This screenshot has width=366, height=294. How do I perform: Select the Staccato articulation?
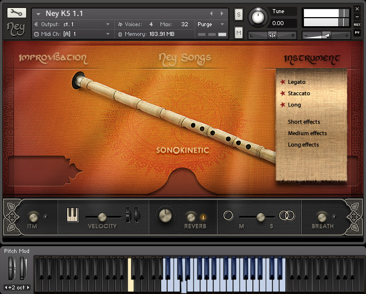coord(299,93)
